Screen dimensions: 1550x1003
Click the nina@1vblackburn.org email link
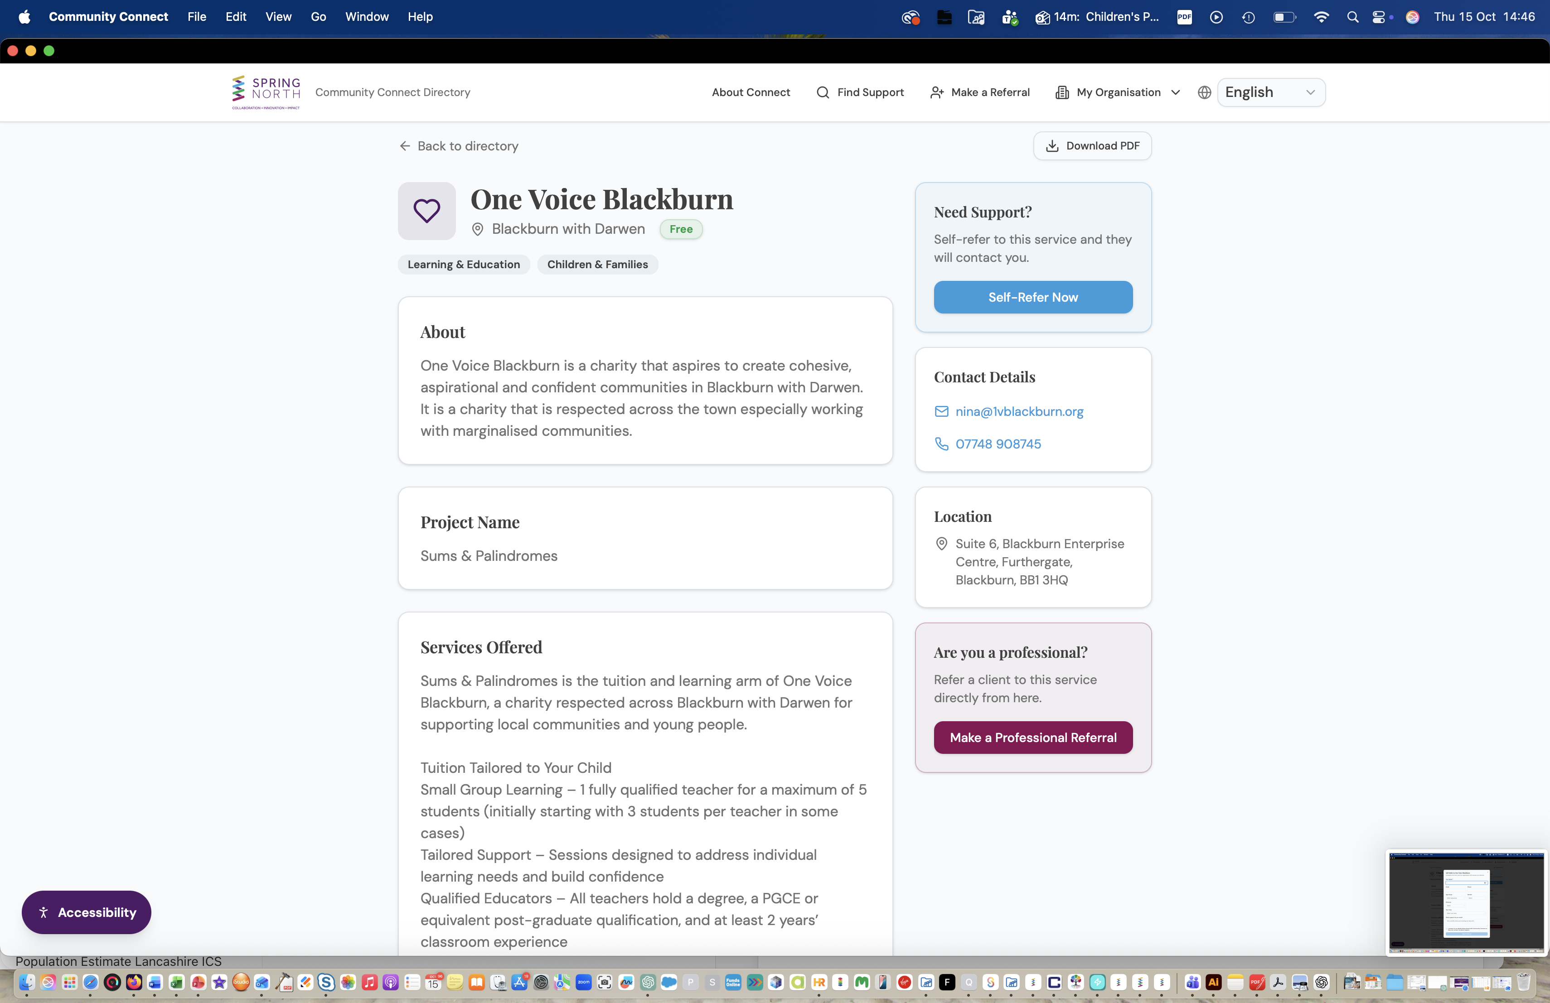pos(1019,411)
